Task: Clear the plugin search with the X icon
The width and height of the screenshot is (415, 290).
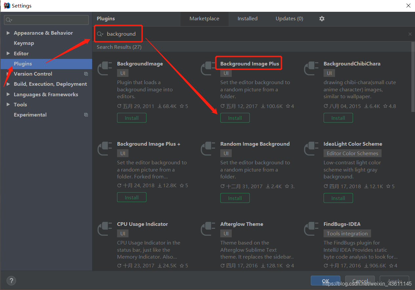Action: click(410, 34)
